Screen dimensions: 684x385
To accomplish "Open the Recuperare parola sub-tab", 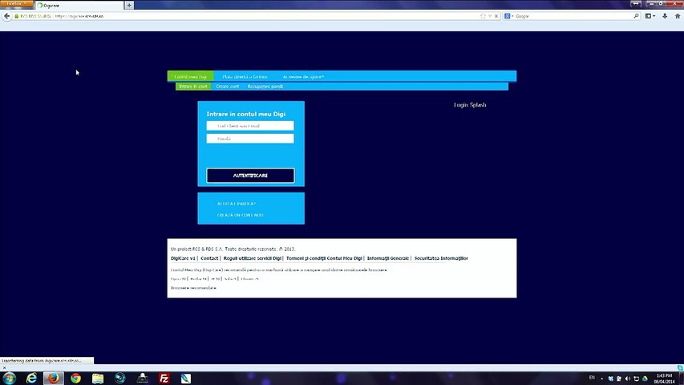I will click(x=265, y=87).
